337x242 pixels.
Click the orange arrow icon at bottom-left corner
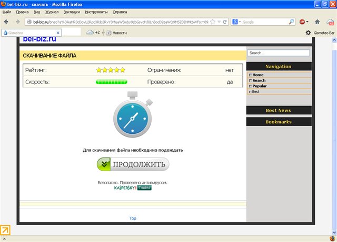[5, 230]
